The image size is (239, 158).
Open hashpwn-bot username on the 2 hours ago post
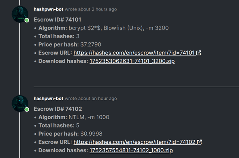[x=49, y=9]
